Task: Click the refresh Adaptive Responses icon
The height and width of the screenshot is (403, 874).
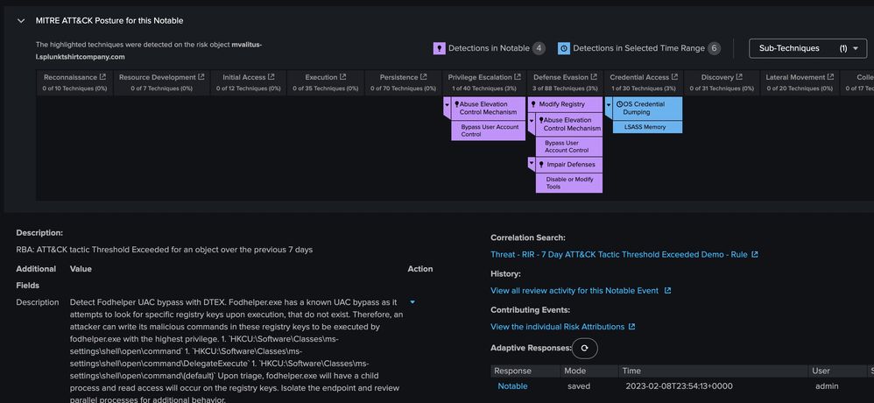Action: [x=585, y=349]
